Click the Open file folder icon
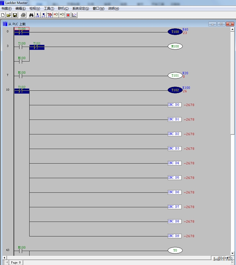 [x=9, y=15]
